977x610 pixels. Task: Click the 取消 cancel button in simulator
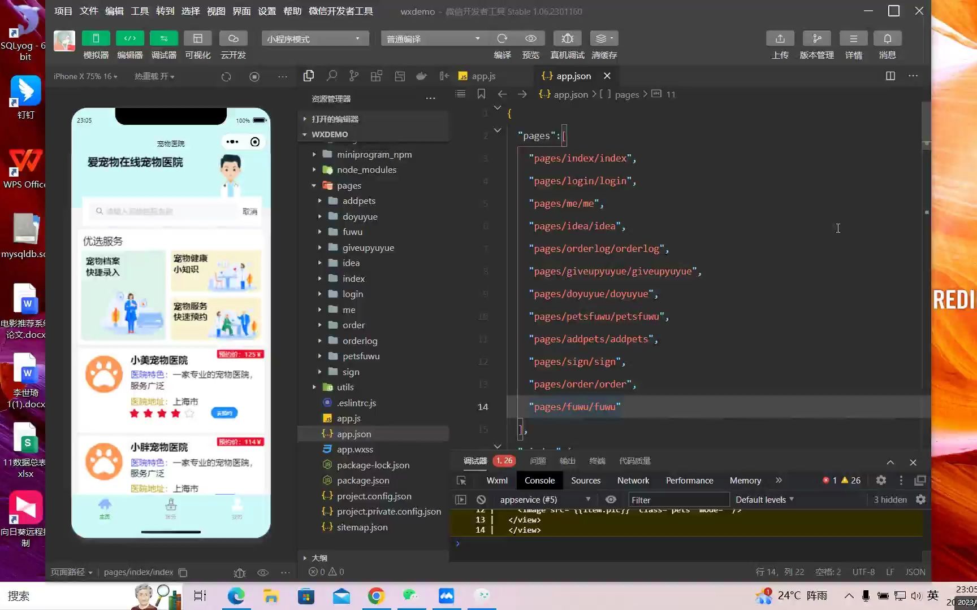point(250,211)
